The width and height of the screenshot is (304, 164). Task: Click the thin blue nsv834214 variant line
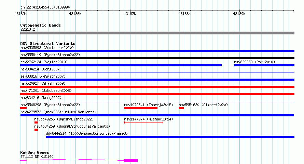[x=157, y=72]
